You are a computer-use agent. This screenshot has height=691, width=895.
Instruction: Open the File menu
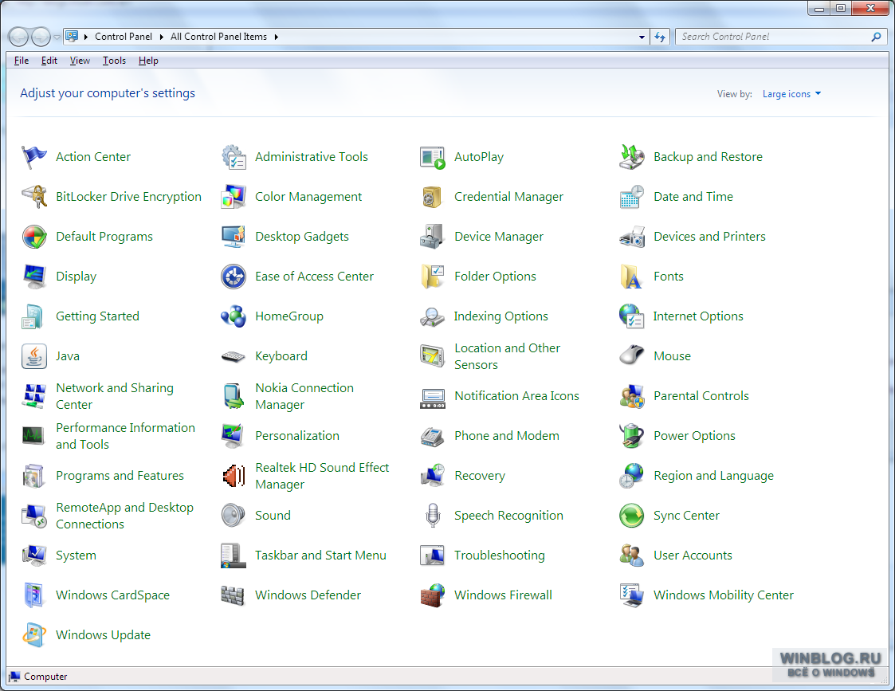coord(21,61)
